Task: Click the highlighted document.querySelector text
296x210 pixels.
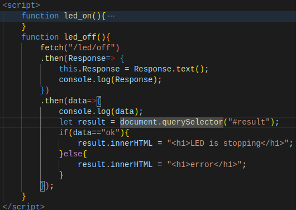Action: pos(171,122)
